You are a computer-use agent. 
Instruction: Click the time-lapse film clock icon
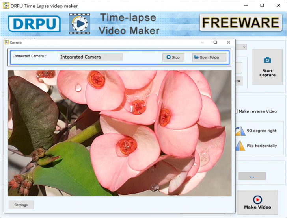click(80, 24)
